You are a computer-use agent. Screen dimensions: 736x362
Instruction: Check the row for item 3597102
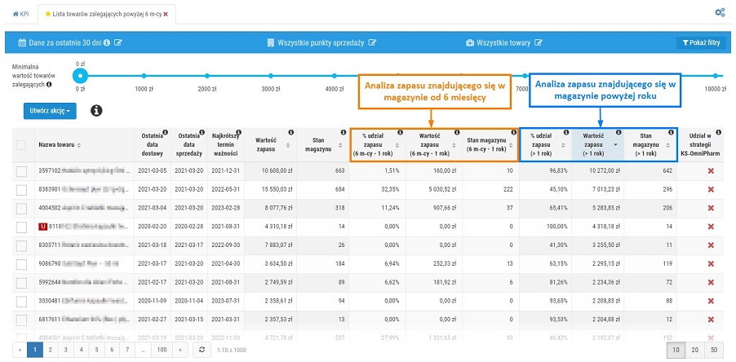21,171
